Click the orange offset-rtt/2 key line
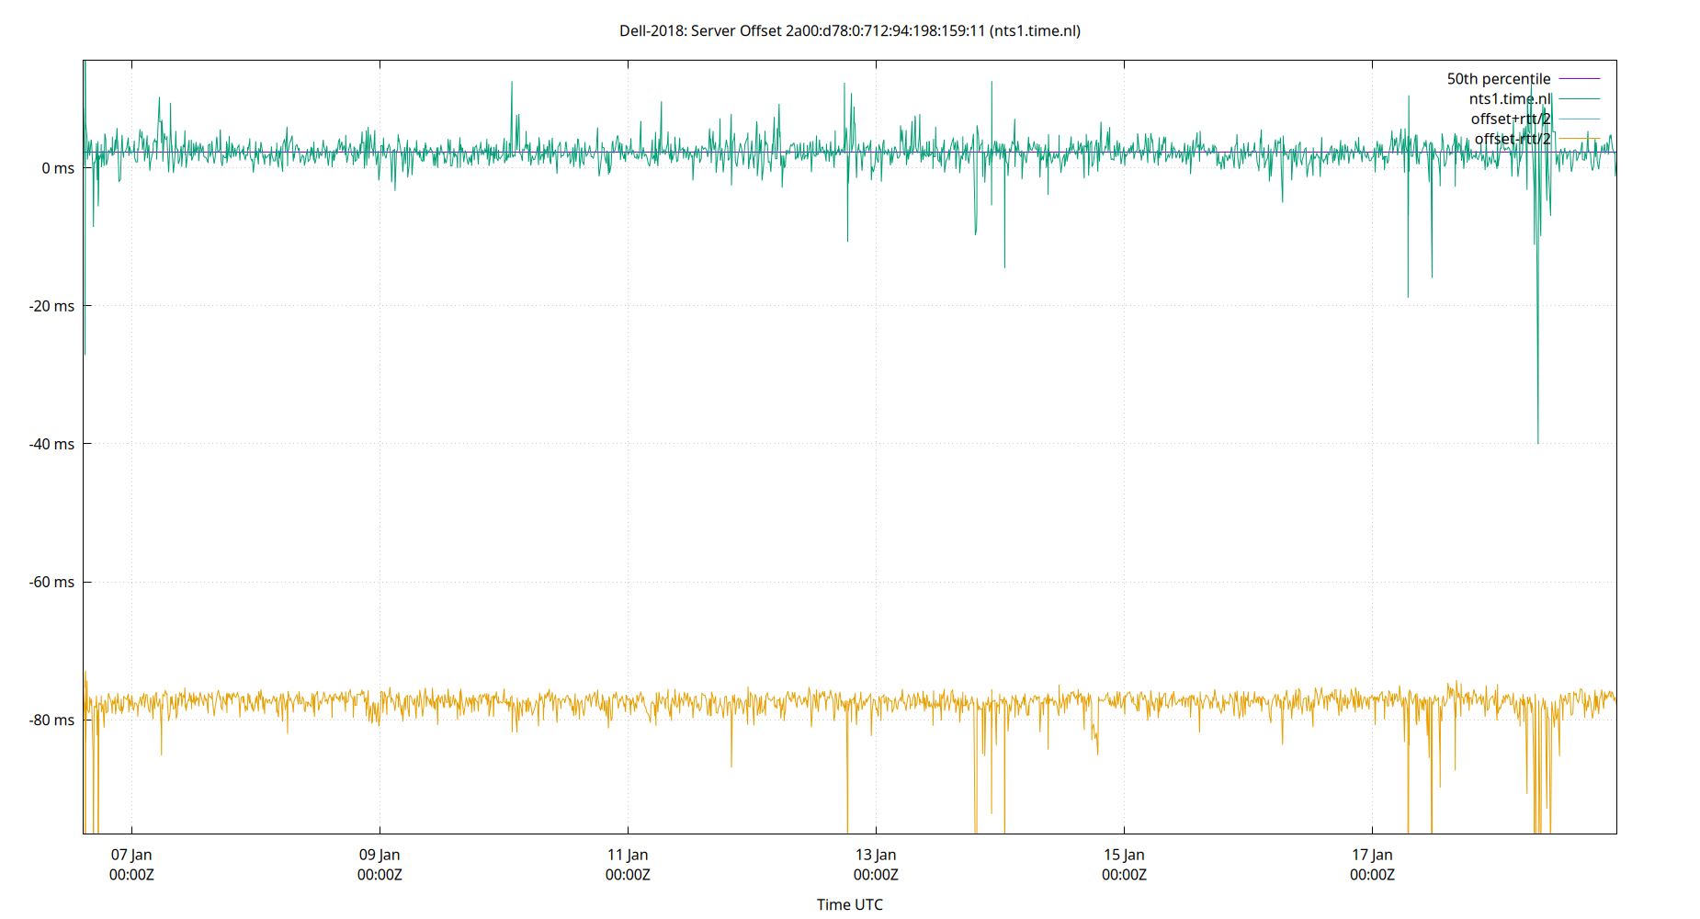The image size is (1700, 919). click(1579, 136)
